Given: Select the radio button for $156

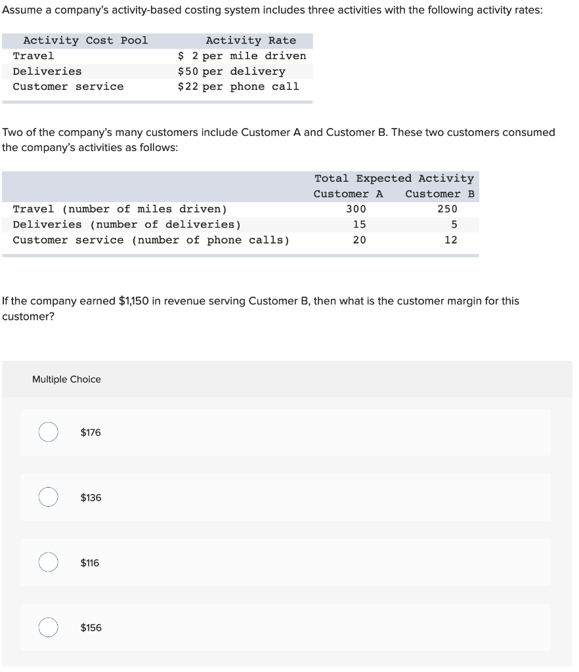Looking at the screenshot, I should tap(48, 627).
